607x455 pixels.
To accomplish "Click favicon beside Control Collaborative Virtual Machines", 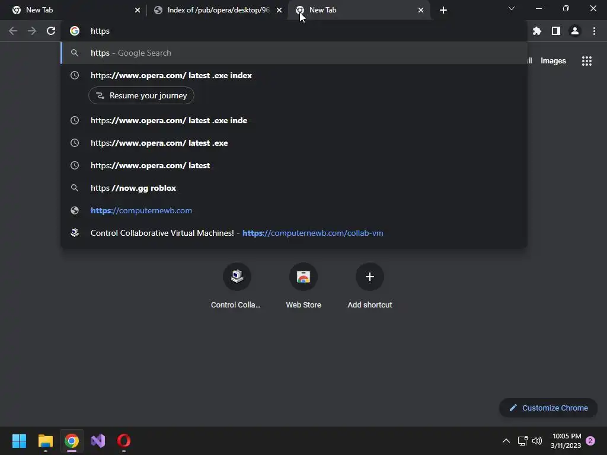I will pyautogui.click(x=75, y=233).
